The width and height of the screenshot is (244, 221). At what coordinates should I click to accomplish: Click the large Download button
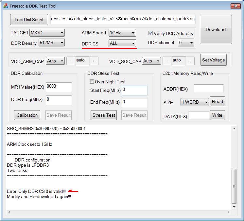[216, 29]
